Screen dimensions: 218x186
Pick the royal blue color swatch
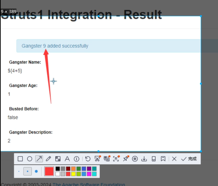84,169
